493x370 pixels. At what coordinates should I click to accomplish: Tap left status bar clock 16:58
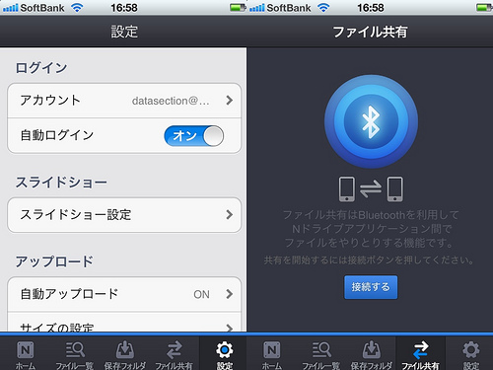click(124, 7)
